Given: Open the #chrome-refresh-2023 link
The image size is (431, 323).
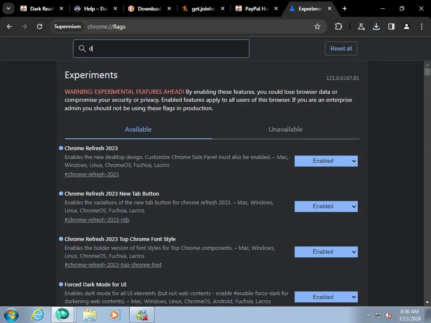Looking at the screenshot, I should (x=91, y=175).
